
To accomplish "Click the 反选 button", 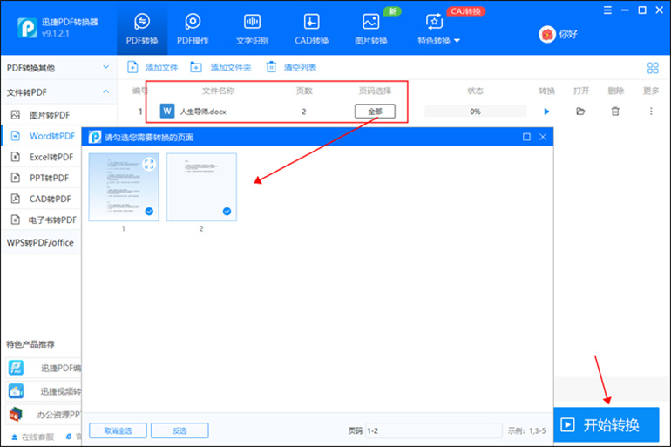I will click(180, 430).
